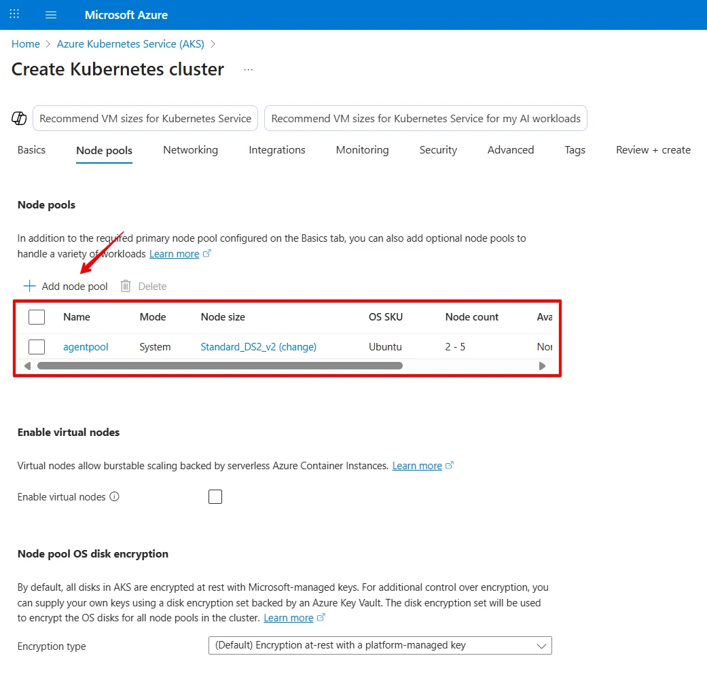
Task: Click the left arrow of the table scrollbar
Action: 27,366
